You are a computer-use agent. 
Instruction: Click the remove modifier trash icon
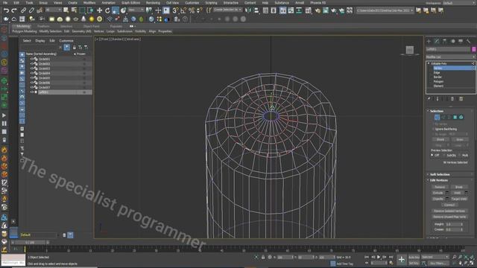(452, 99)
